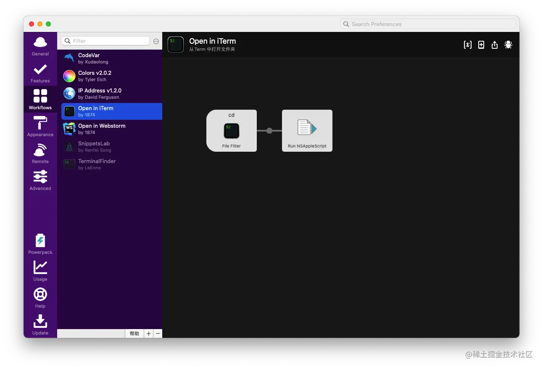
Task: Open the Powerpack section
Action: [x=40, y=244]
